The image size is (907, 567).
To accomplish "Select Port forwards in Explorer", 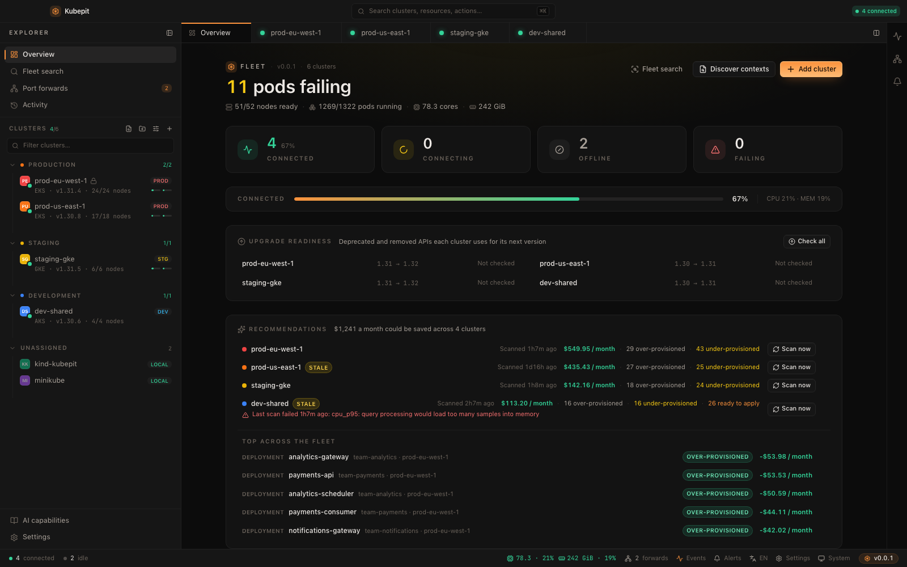I will [x=91, y=88].
